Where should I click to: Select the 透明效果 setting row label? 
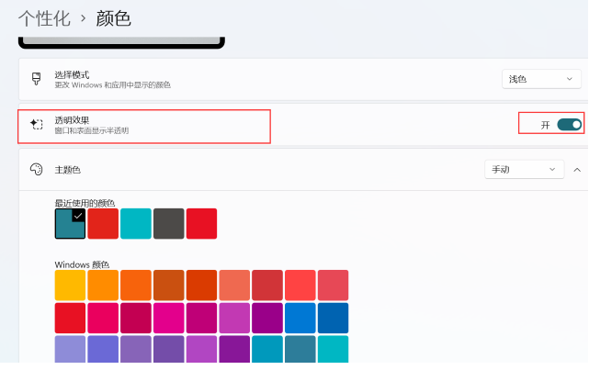72,120
